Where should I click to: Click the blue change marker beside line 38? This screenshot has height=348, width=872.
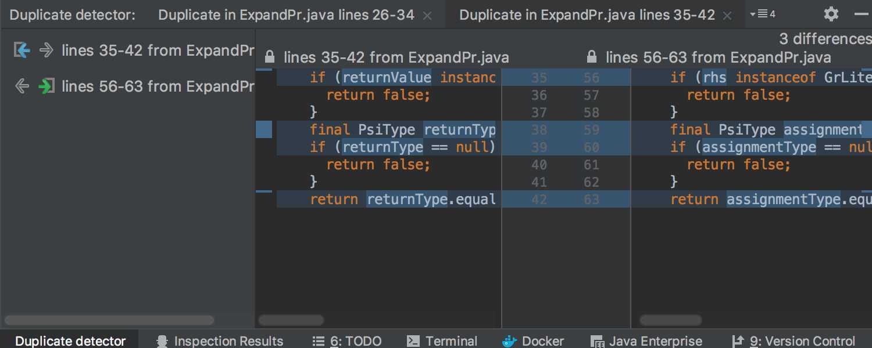pos(264,130)
